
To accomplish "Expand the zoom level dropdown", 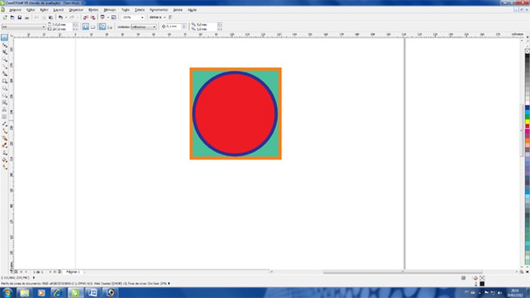I will (142, 17).
